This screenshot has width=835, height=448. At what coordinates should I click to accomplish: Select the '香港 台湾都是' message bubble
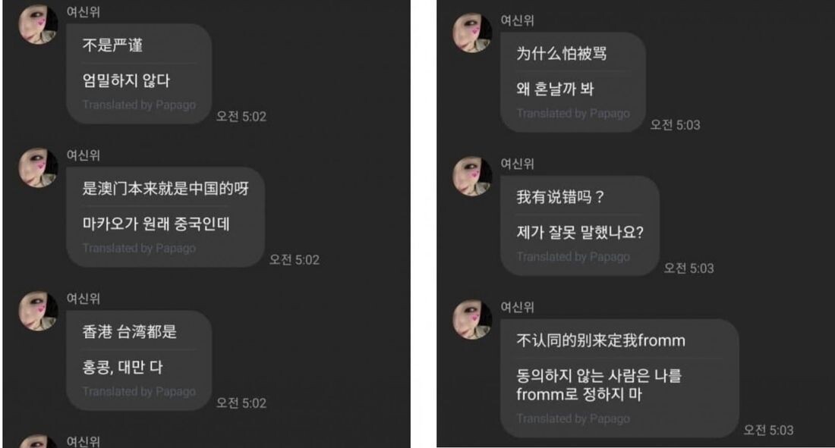[x=139, y=360]
